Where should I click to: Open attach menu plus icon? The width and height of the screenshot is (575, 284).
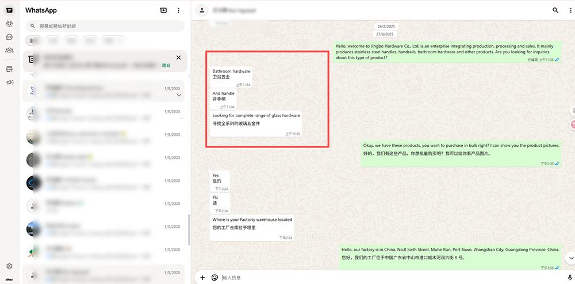pyautogui.click(x=202, y=278)
